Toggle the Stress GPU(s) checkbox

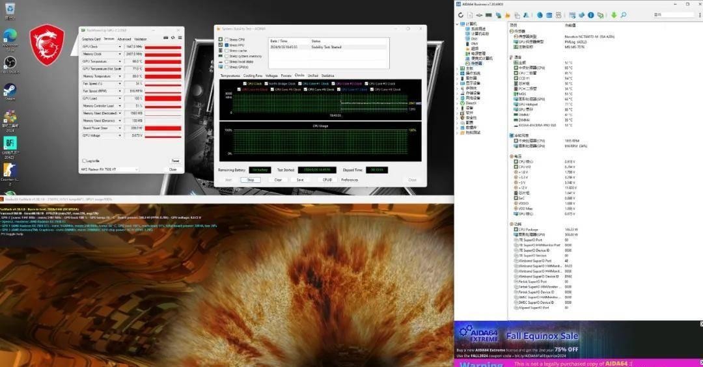point(227,67)
